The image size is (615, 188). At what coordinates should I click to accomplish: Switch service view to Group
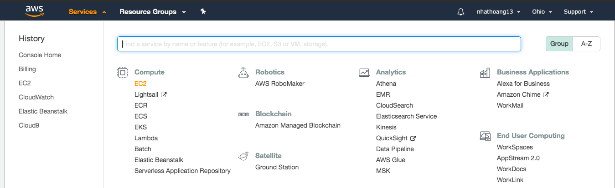tap(559, 44)
